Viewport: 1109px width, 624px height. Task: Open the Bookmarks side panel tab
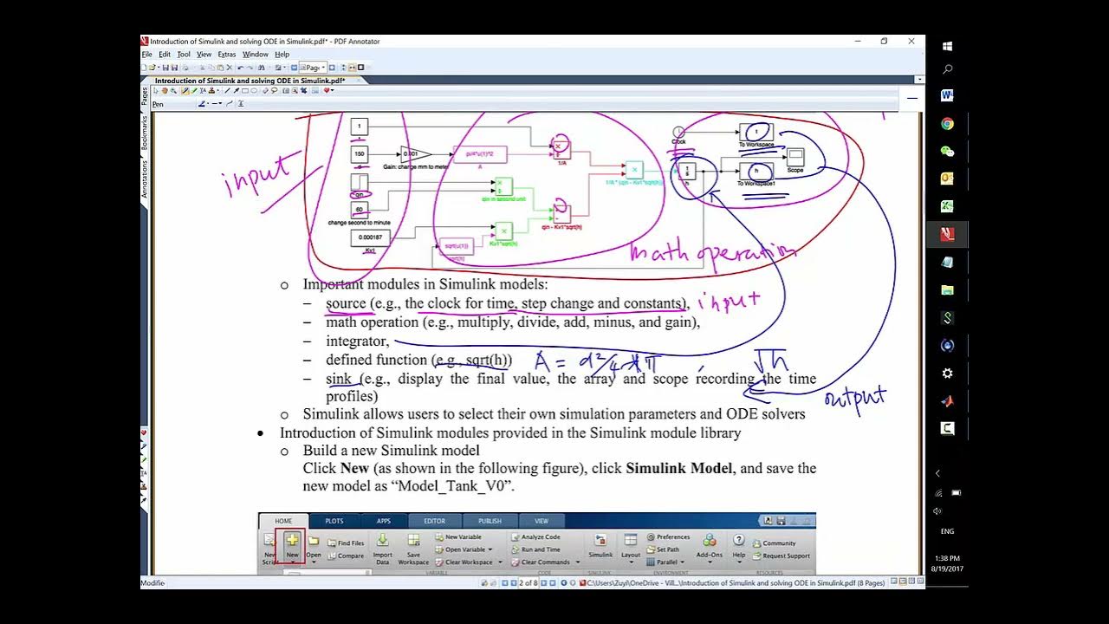[145, 134]
